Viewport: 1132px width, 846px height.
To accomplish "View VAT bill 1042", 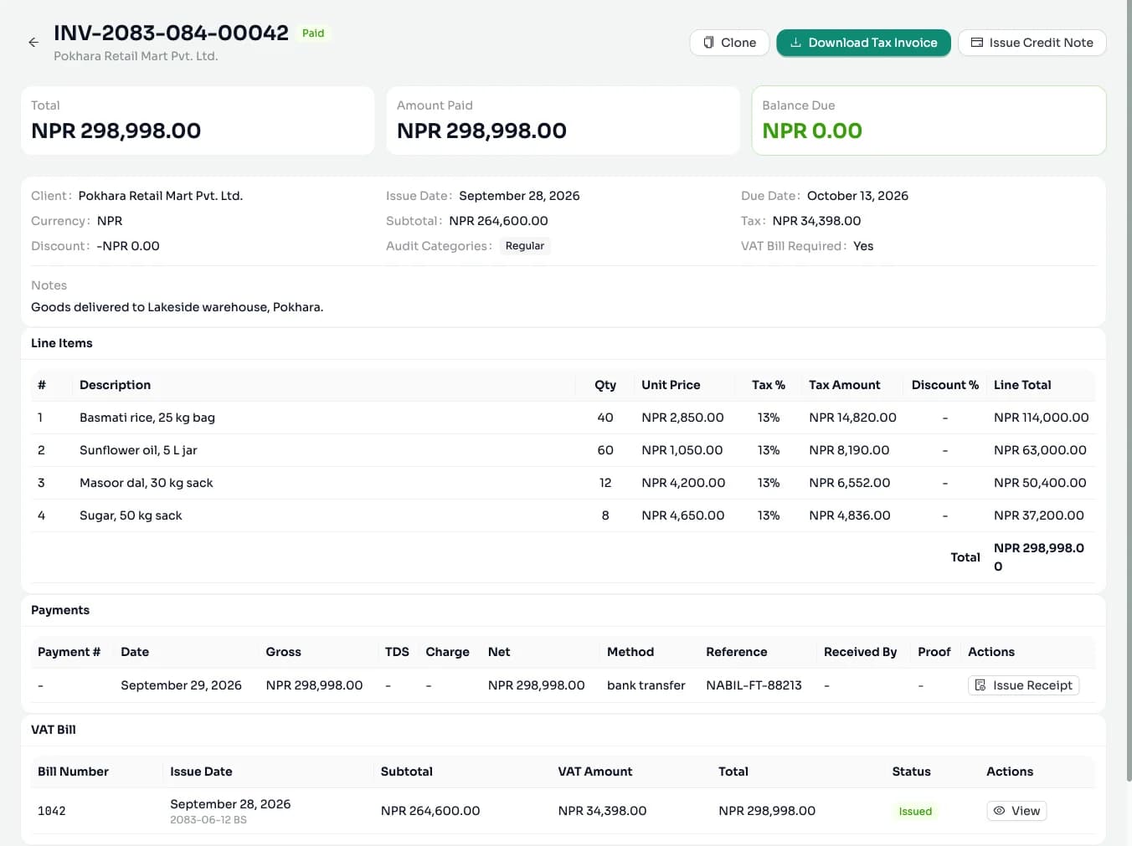I will click(1016, 811).
